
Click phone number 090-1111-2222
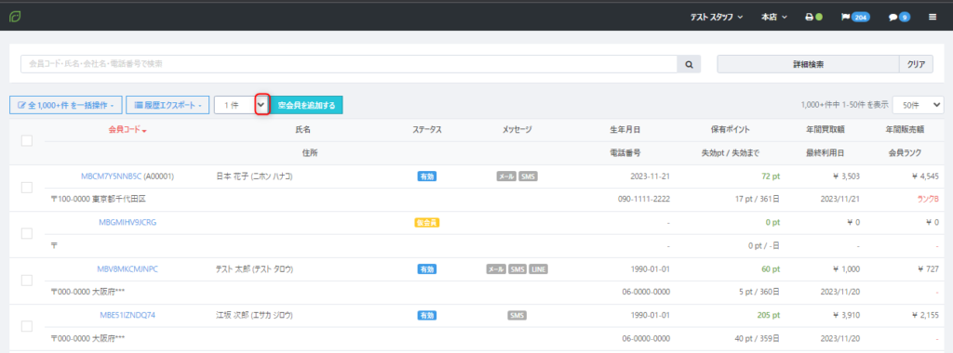pos(644,199)
